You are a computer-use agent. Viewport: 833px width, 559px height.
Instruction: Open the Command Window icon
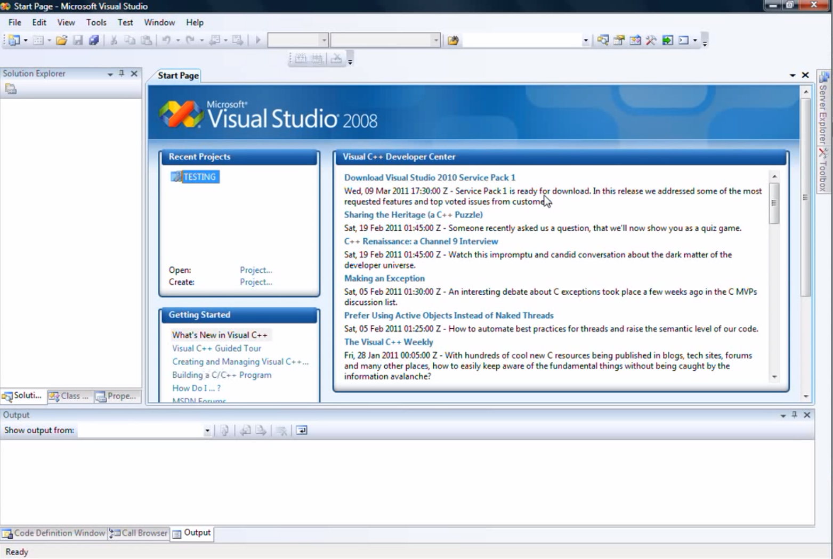684,40
